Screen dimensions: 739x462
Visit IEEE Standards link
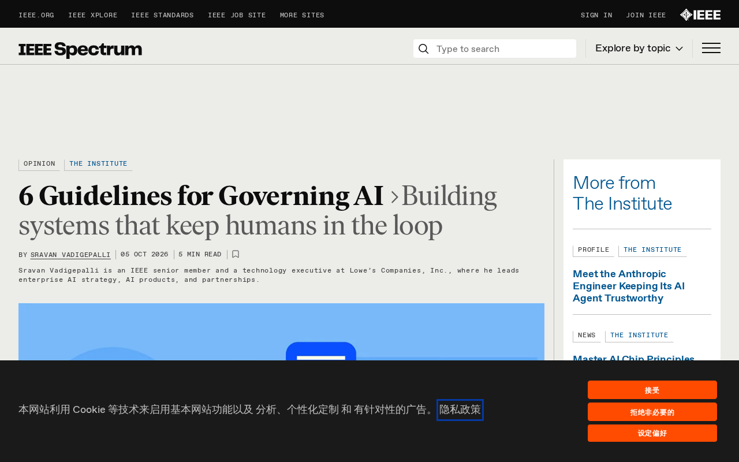pyautogui.click(x=162, y=16)
